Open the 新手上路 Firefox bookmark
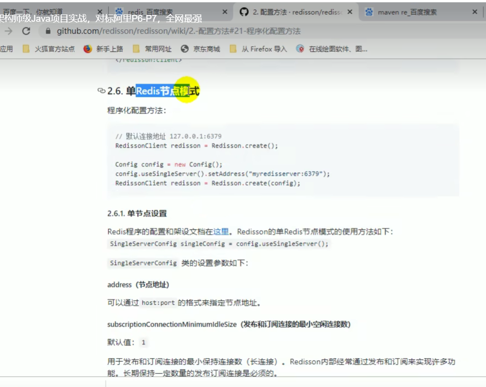 (x=103, y=49)
